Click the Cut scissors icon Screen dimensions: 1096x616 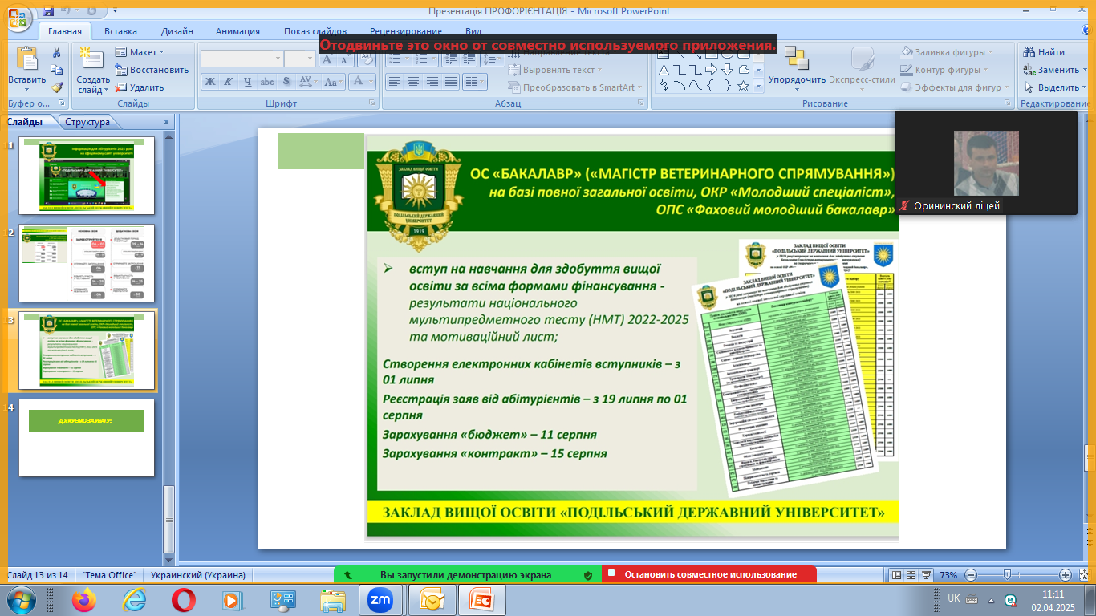pos(57,52)
